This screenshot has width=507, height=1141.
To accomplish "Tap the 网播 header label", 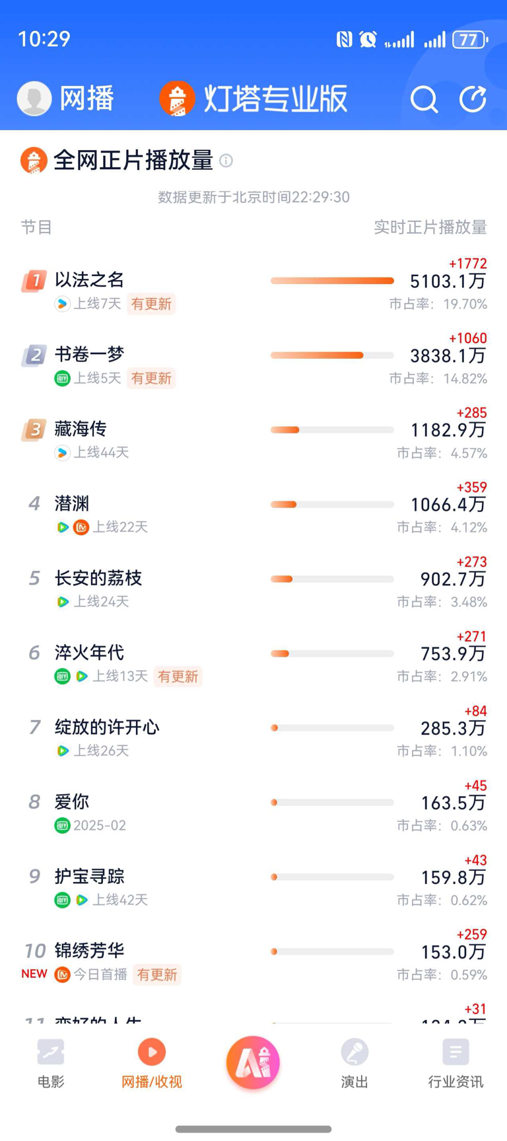I will pos(87,98).
